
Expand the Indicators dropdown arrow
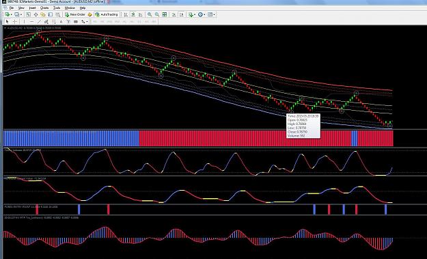coord(195,14)
